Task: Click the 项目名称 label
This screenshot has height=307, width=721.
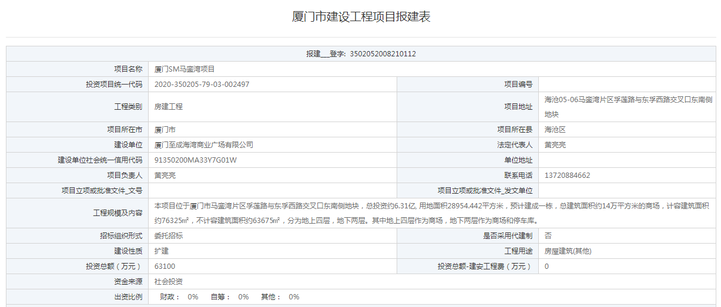Action: click(128, 69)
